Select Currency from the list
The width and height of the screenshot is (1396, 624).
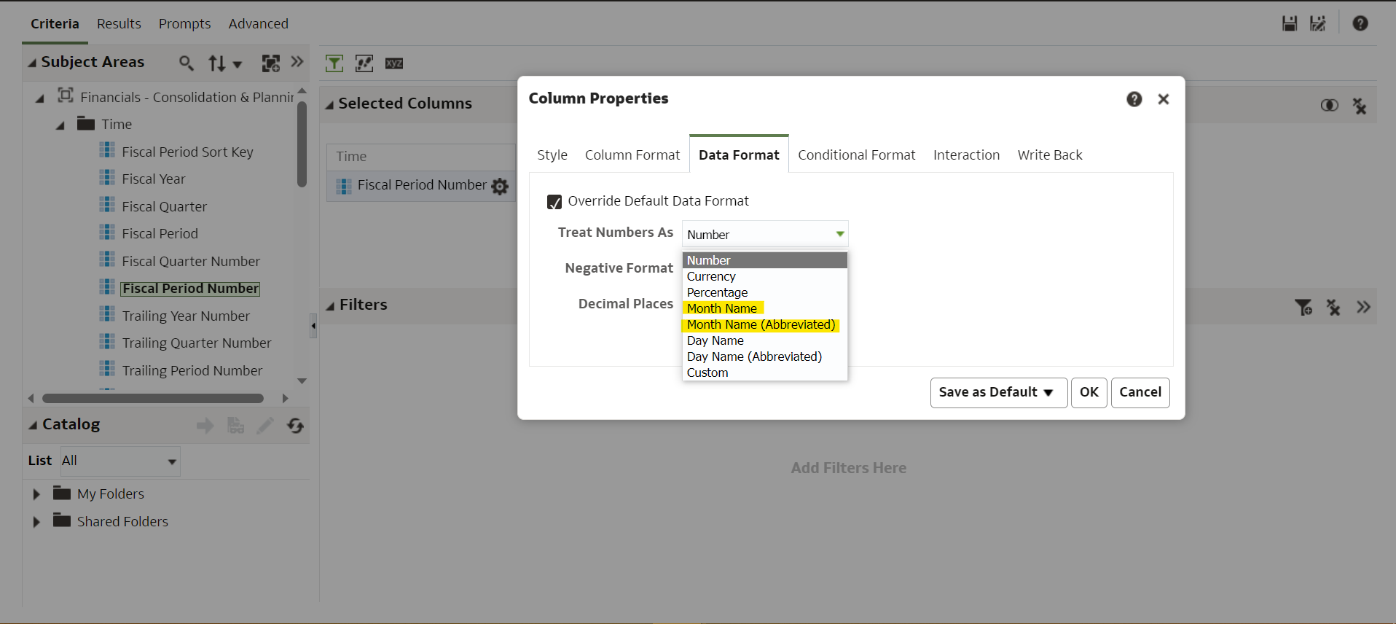(765, 276)
